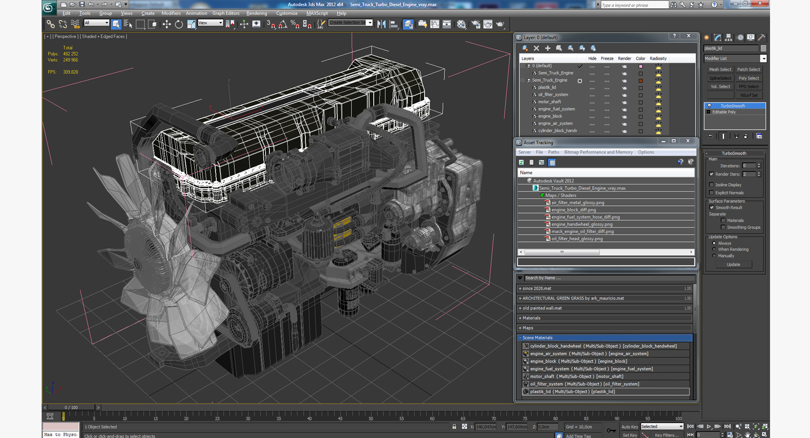Open the Modifier List dropdown

point(735,59)
